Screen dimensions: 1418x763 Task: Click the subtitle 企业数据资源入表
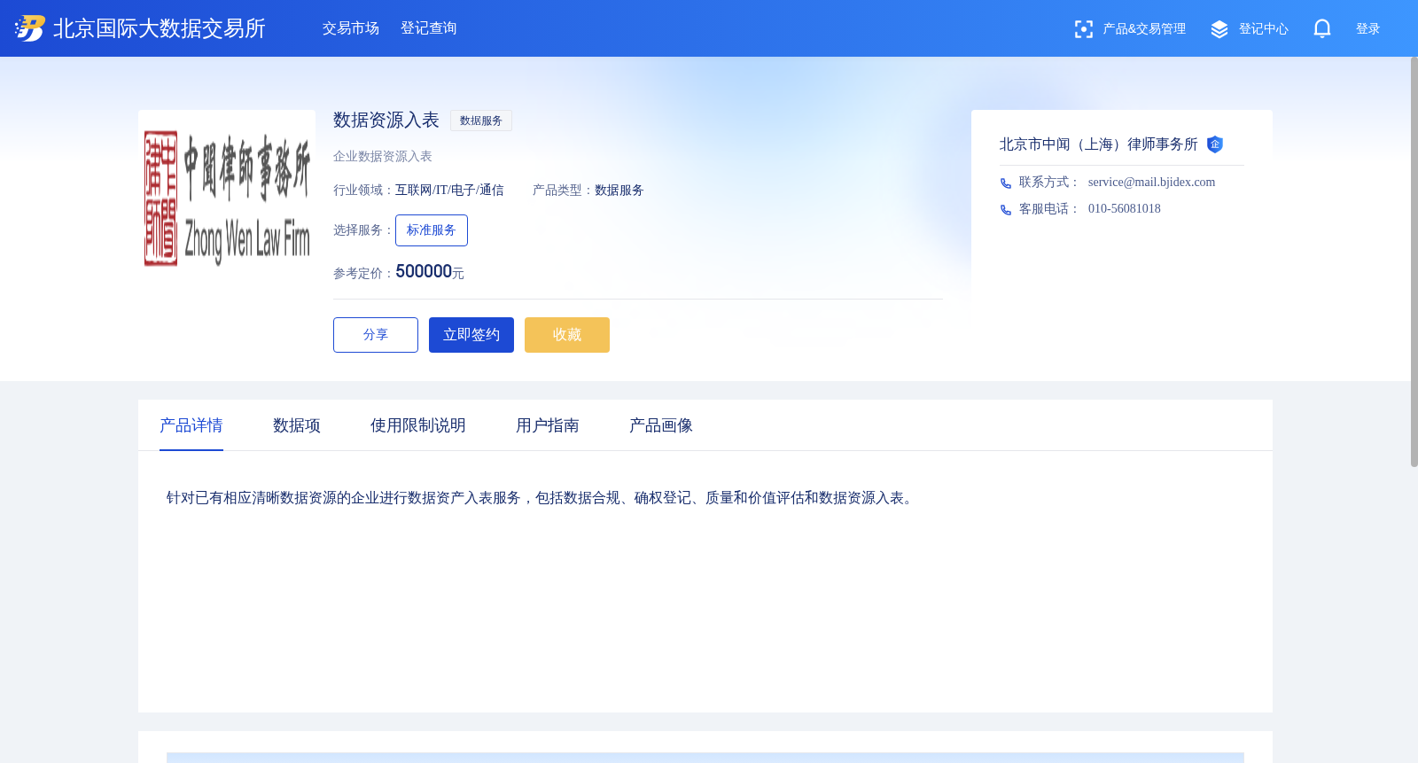click(383, 157)
